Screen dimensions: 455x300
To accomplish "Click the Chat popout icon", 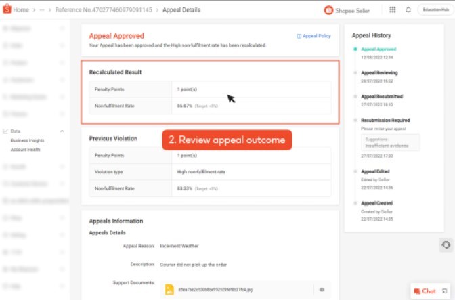I will tap(444, 291).
